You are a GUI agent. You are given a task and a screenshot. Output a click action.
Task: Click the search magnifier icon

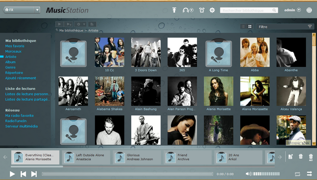(274, 10)
